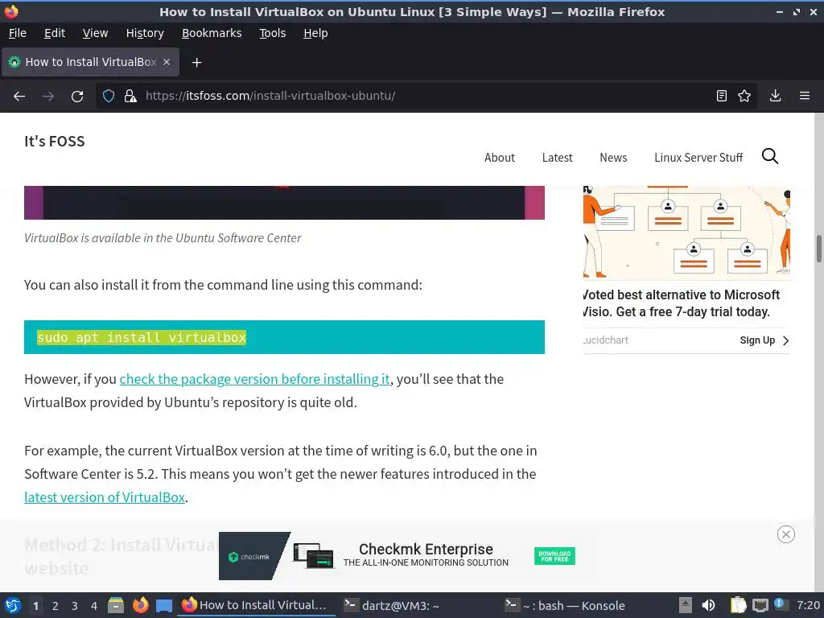Open the It's FOSS site search
The width and height of the screenshot is (824, 618).
(x=770, y=156)
